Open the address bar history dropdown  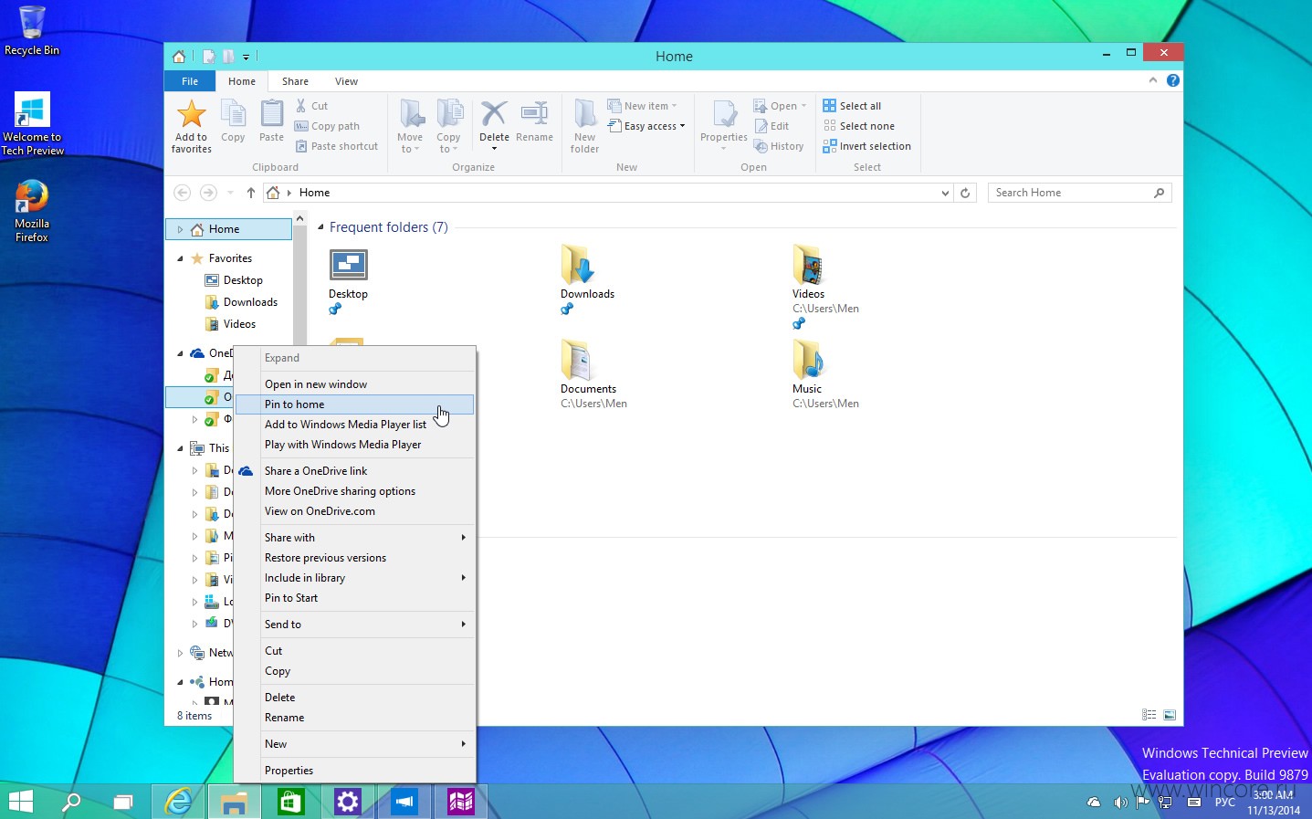click(x=945, y=193)
